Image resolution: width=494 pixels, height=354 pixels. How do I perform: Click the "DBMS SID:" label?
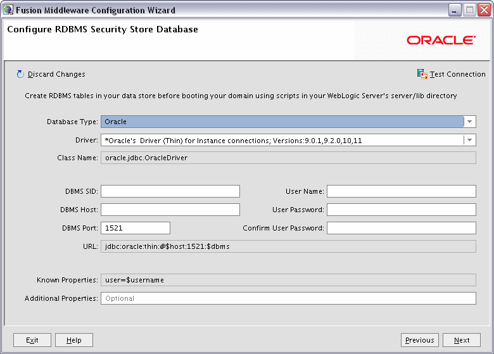coord(82,191)
